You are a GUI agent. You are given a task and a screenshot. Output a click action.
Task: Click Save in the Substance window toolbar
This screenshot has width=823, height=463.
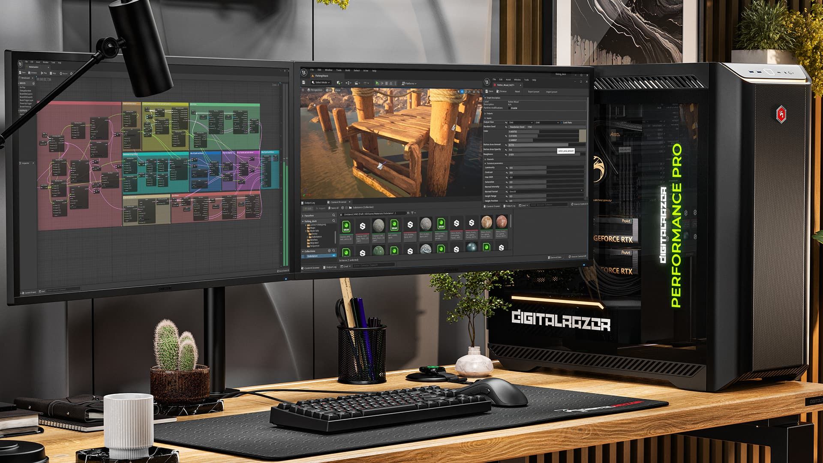click(x=489, y=91)
